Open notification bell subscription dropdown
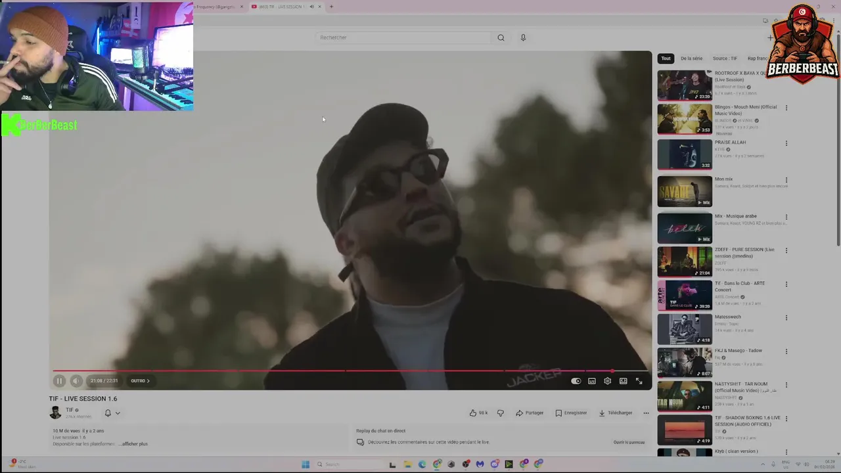The image size is (841, 473). click(x=112, y=413)
